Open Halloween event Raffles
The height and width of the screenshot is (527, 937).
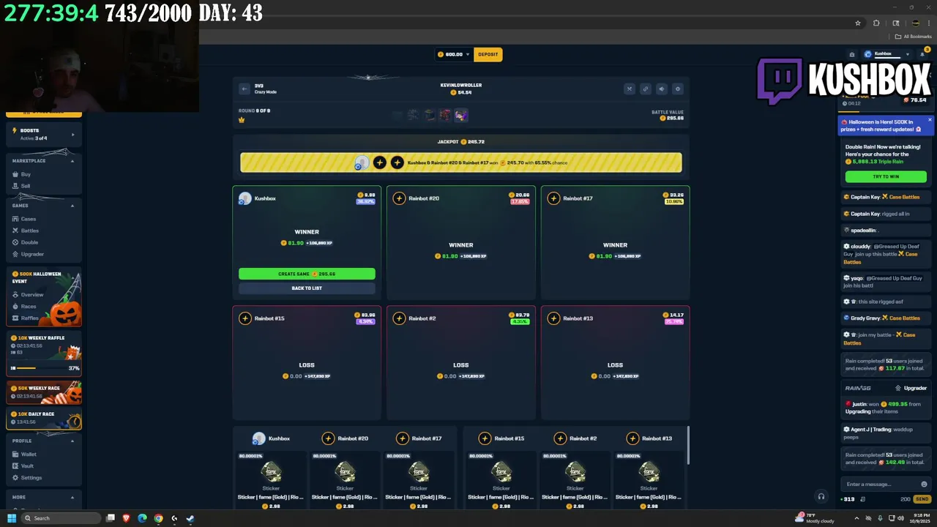click(x=29, y=318)
